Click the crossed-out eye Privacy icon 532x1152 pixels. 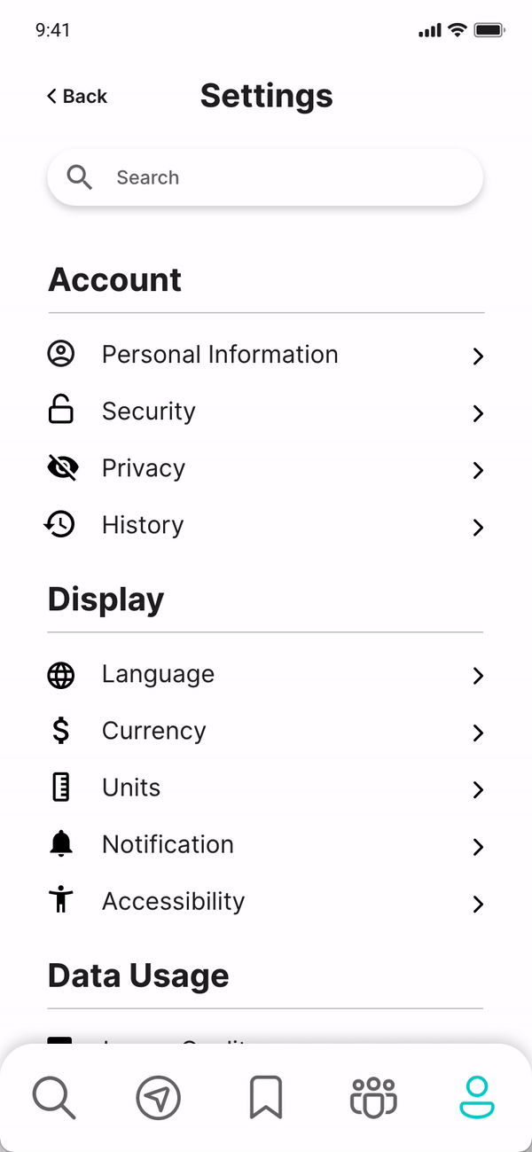coord(61,468)
